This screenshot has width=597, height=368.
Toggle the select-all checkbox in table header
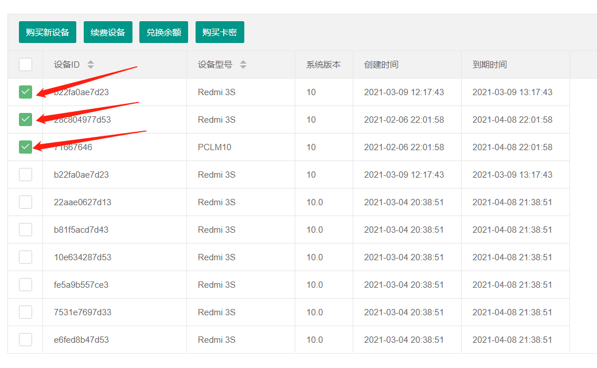[25, 64]
